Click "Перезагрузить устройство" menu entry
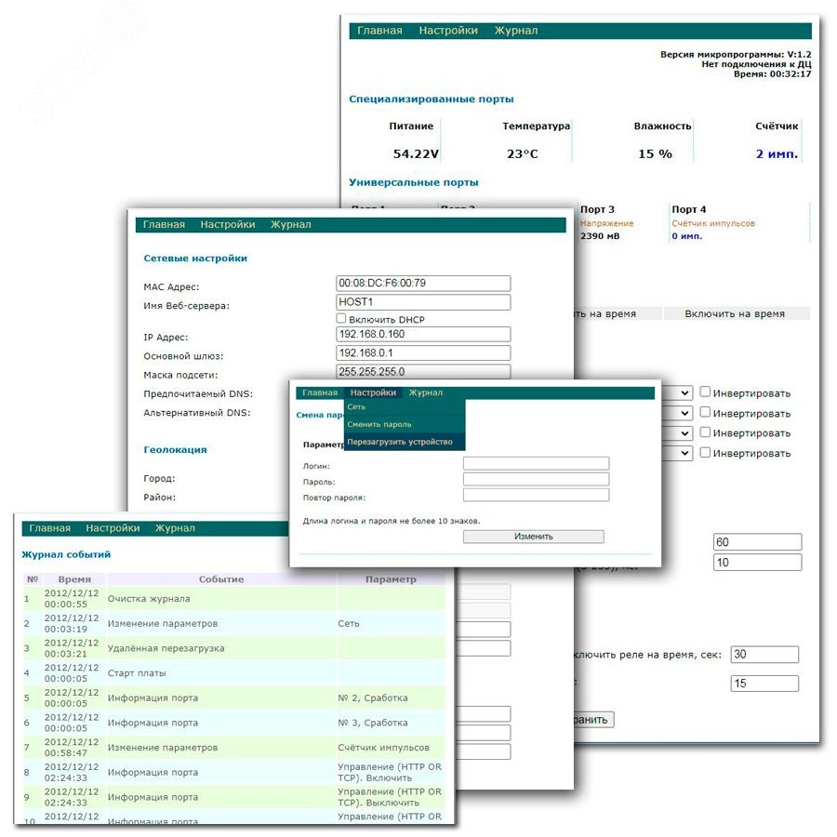Viewport: 837px width, 837px height. coord(400,442)
